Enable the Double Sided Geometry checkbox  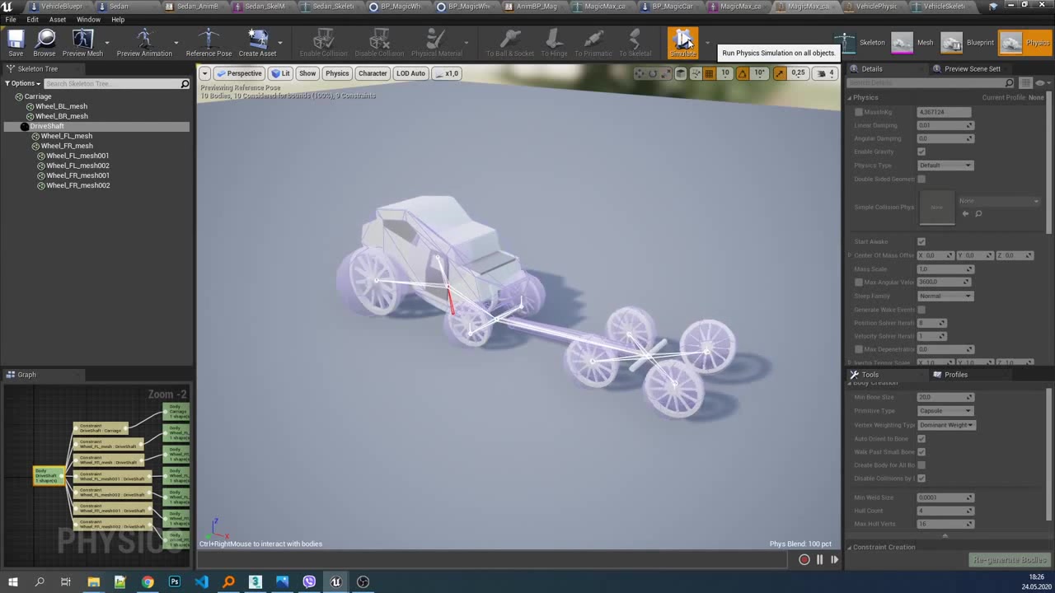click(x=921, y=179)
